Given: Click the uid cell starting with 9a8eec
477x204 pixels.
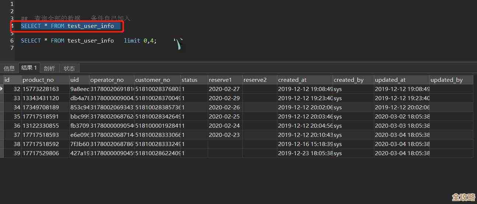Looking at the screenshot, I should (x=79, y=89).
